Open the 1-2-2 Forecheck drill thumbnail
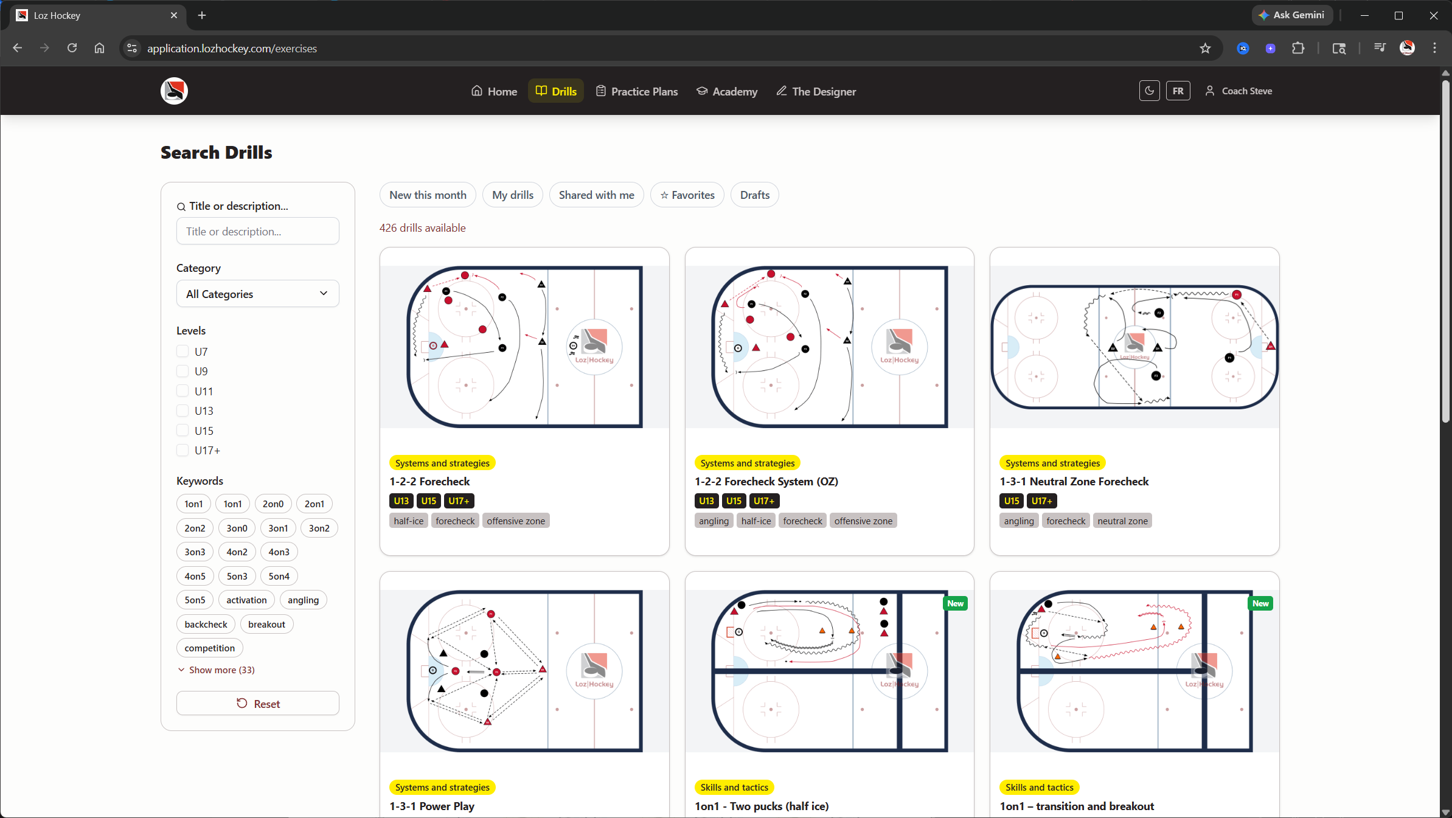1452x818 pixels. (x=524, y=347)
